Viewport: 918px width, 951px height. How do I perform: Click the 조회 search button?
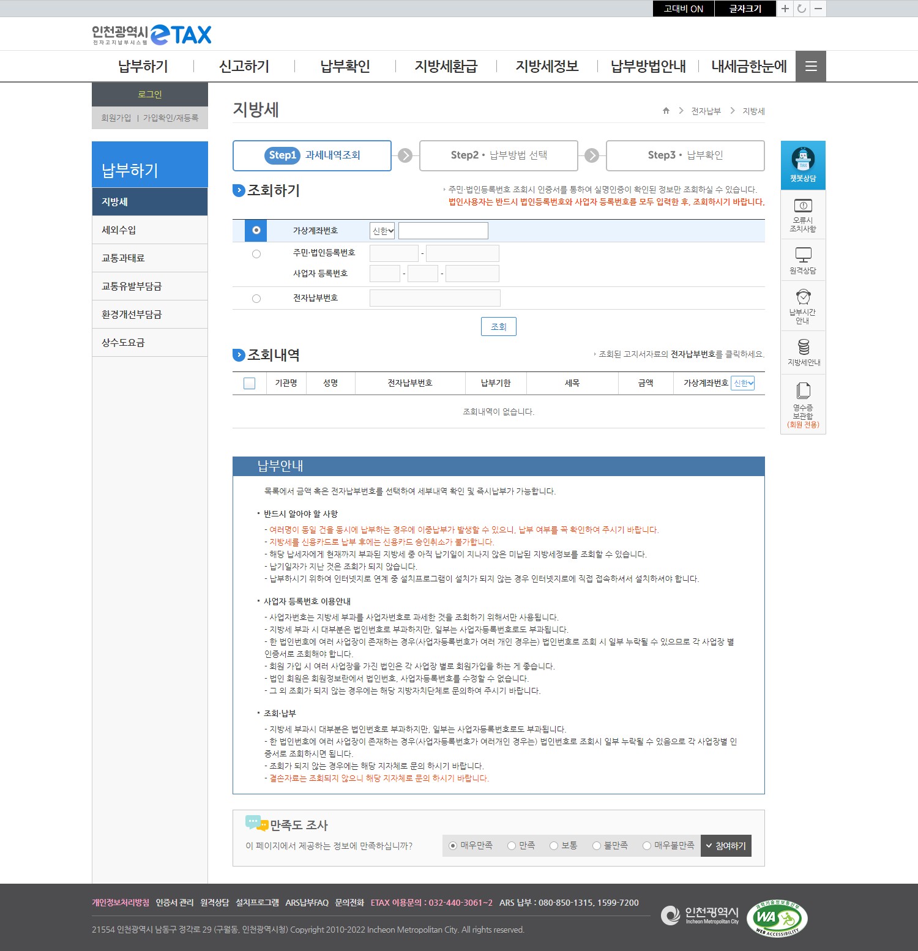[499, 326]
